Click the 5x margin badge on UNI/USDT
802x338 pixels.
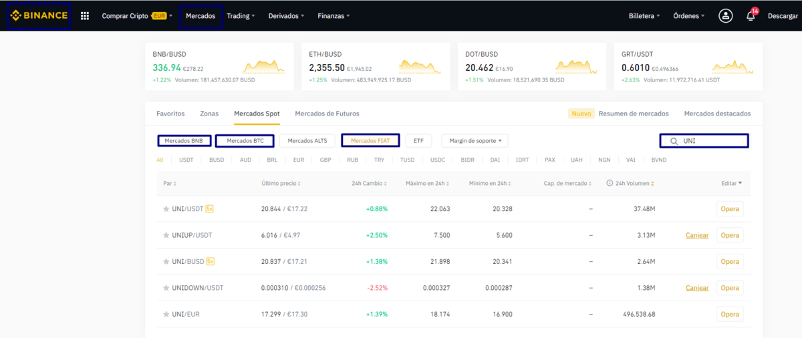(x=209, y=209)
